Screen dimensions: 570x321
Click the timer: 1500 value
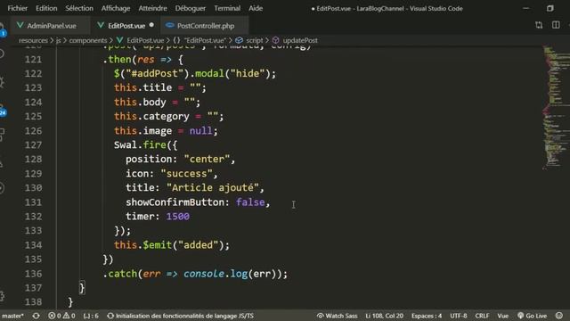pos(178,217)
